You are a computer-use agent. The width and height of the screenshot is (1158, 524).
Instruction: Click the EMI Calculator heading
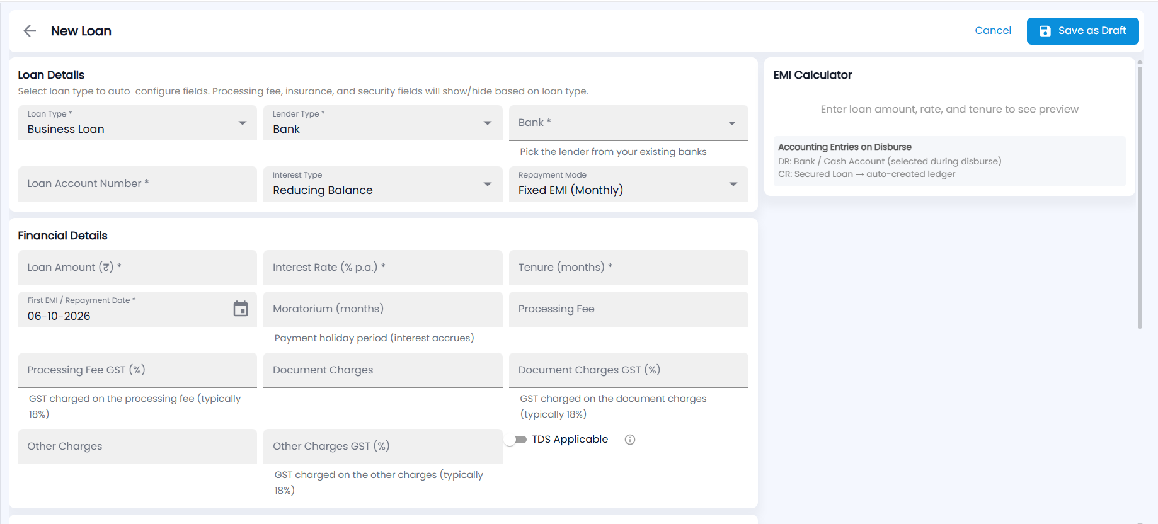[812, 75]
